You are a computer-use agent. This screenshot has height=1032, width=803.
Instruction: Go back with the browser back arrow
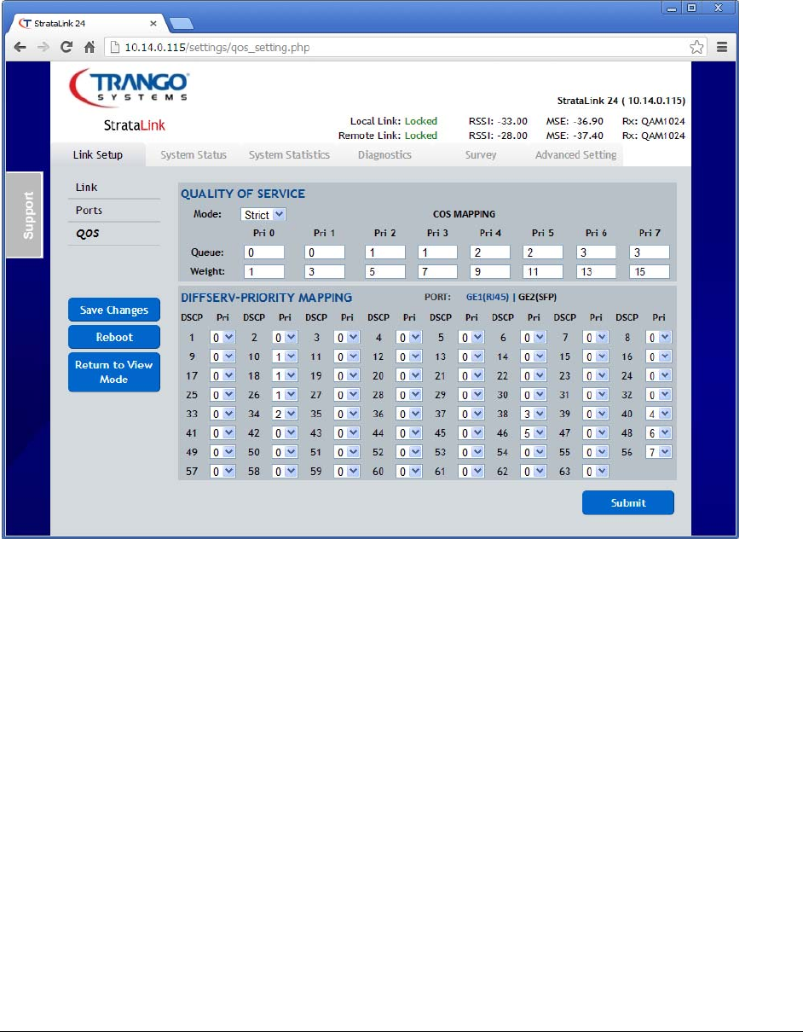click(20, 47)
